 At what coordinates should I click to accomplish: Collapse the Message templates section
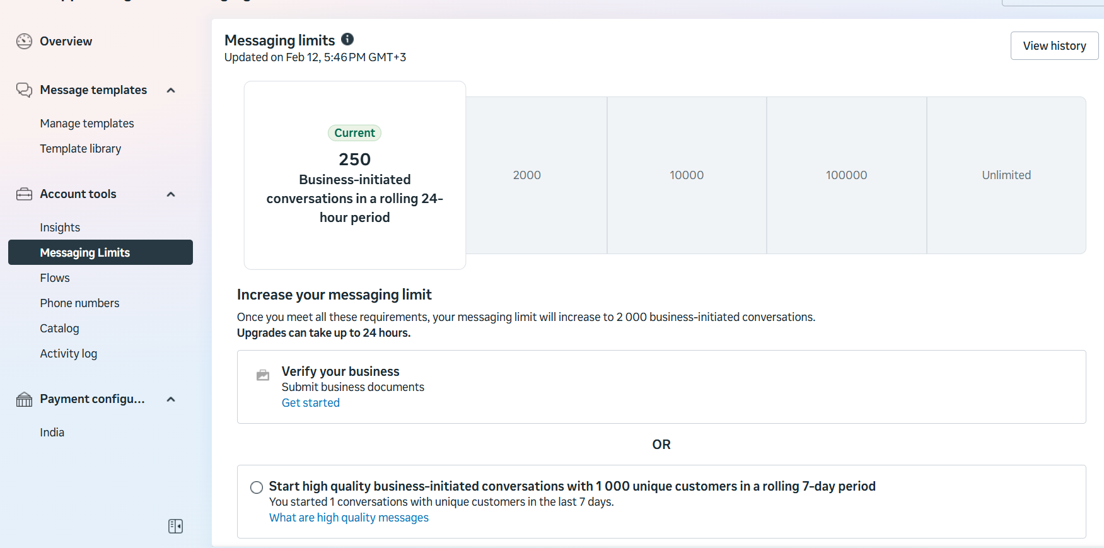click(x=171, y=90)
